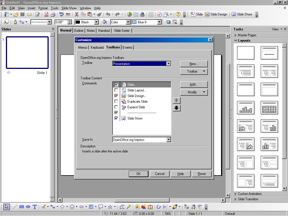Screen dimensions: 288x216
Task: Open the Presentation toolbar dropdown
Action: [168, 64]
